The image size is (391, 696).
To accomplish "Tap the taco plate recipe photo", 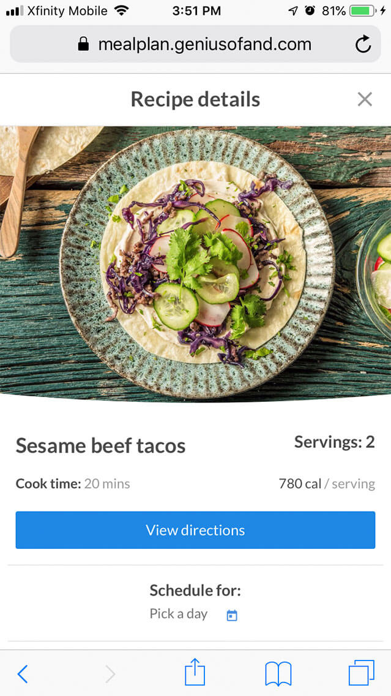I will (x=196, y=263).
